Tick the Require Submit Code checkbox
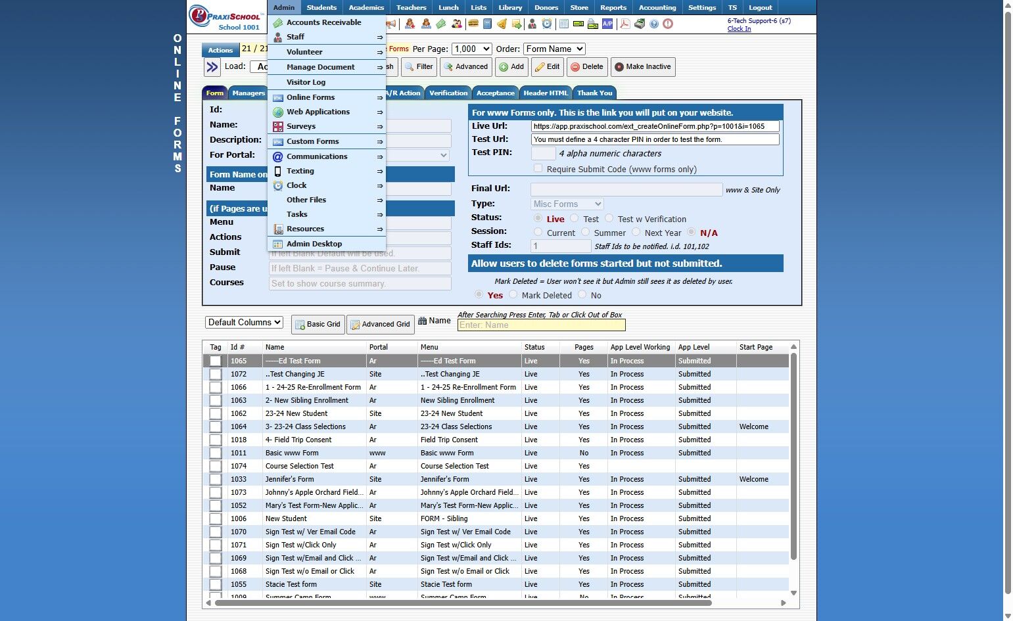 [538, 168]
